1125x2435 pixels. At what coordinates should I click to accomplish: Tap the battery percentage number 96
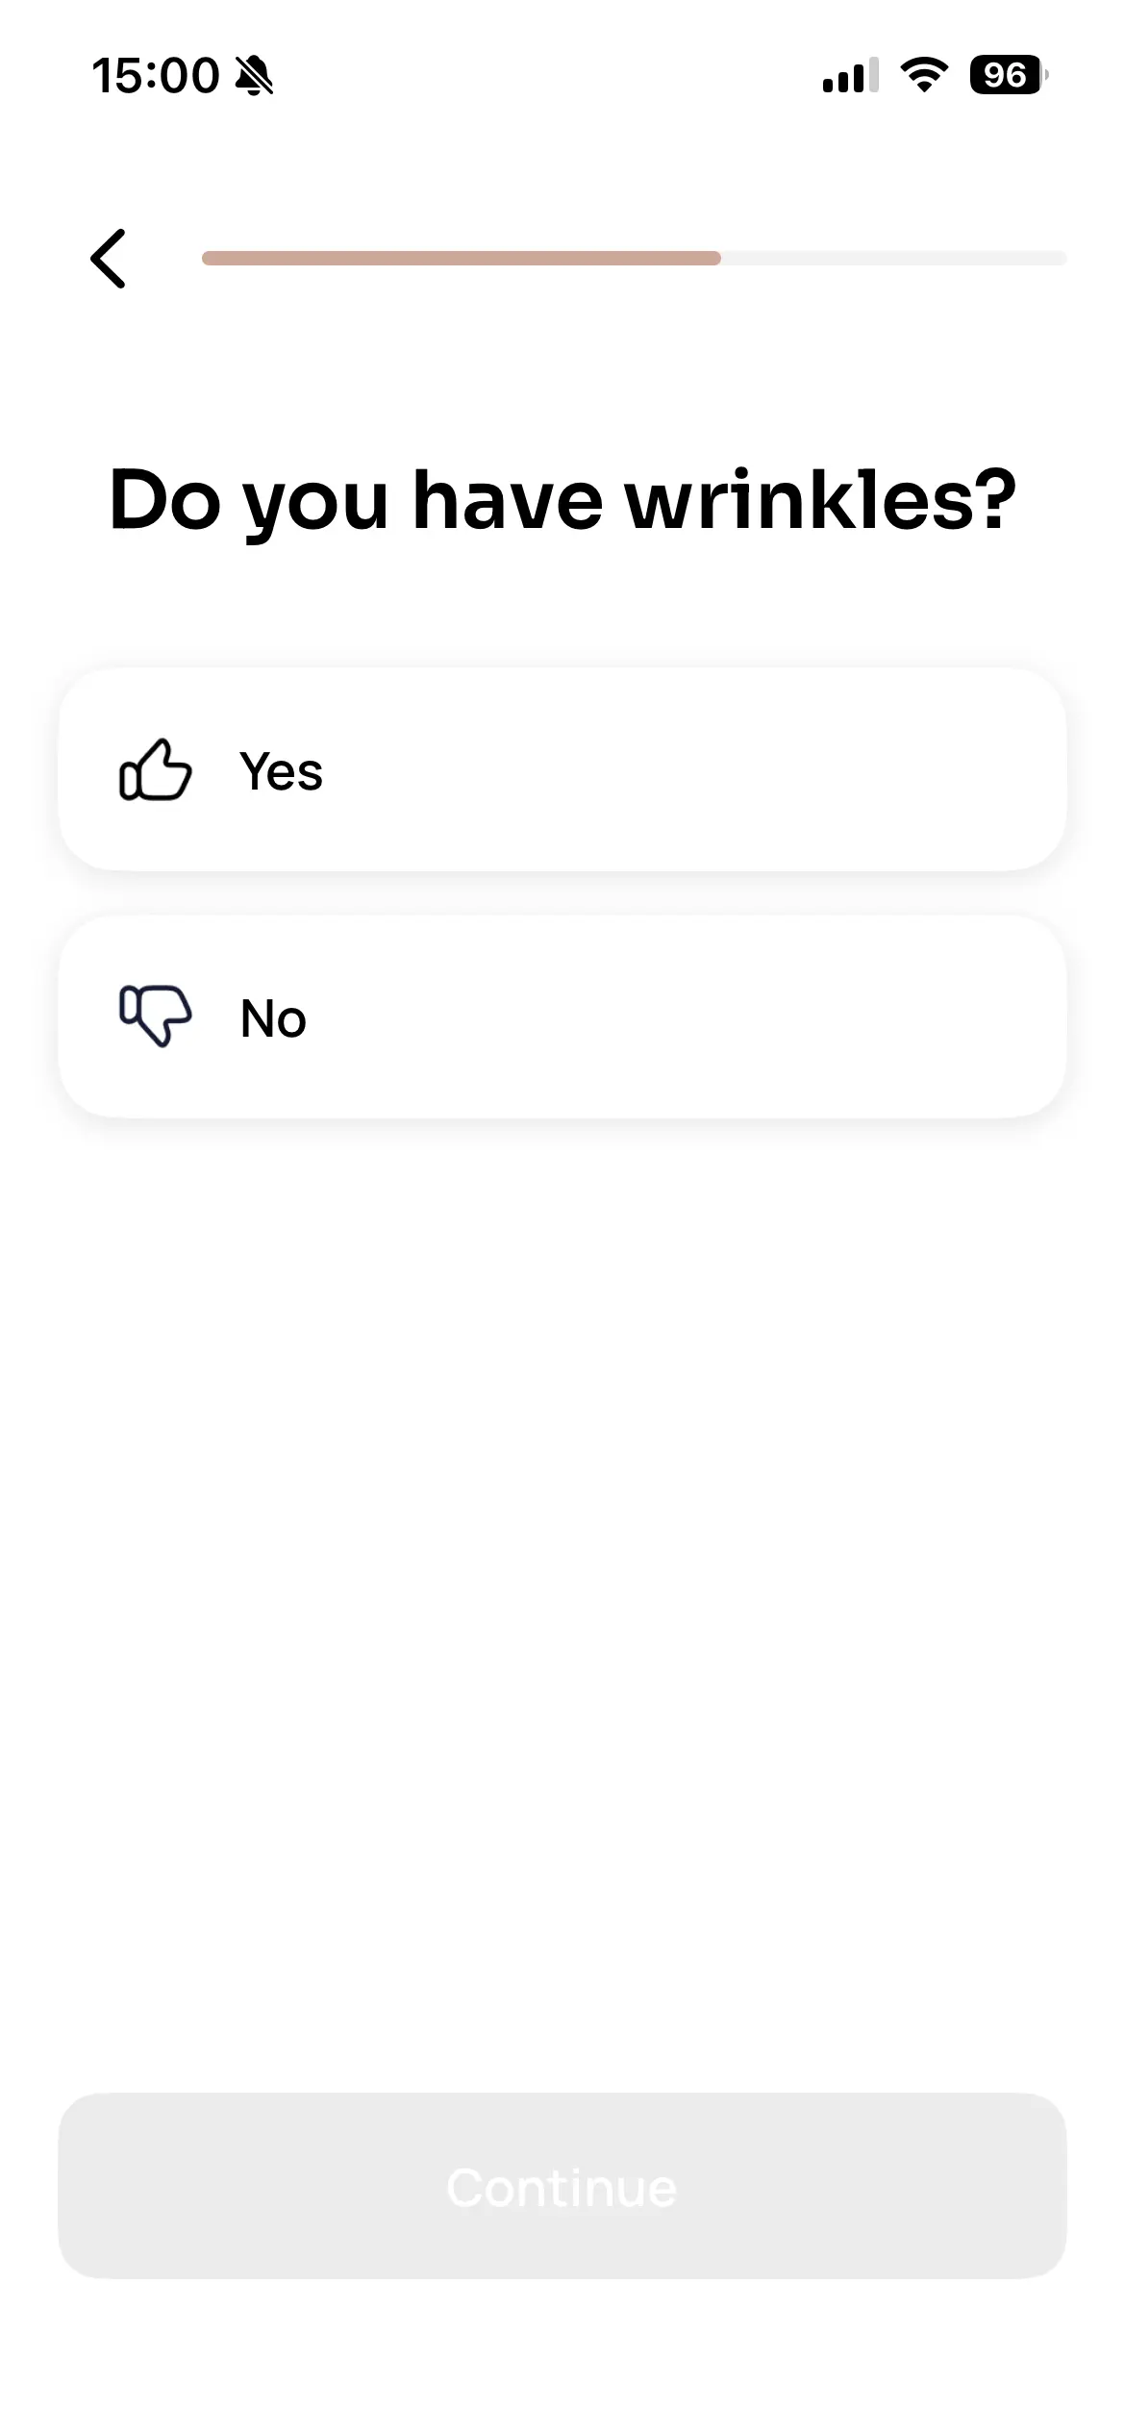(x=1004, y=75)
